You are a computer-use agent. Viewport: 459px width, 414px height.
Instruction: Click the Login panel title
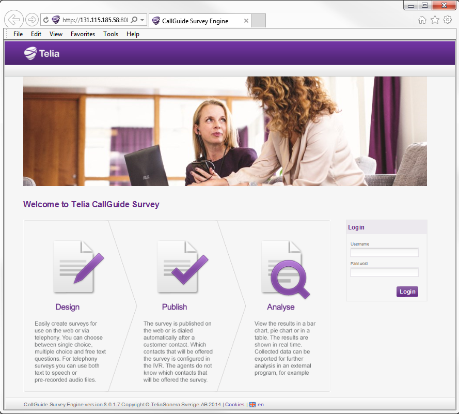pyautogui.click(x=356, y=227)
